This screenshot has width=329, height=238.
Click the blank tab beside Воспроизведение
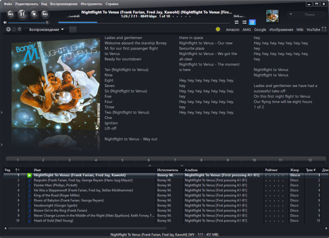coord(73,30)
